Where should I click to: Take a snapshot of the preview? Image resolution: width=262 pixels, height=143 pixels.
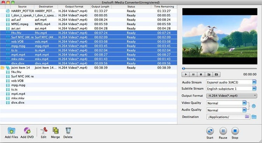(216, 75)
